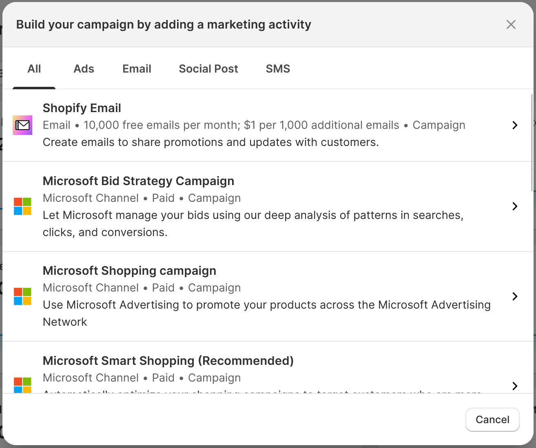Choose Microsoft Smart Shopping (Recommended) title
Image resolution: width=536 pixels, height=448 pixels.
coord(168,361)
